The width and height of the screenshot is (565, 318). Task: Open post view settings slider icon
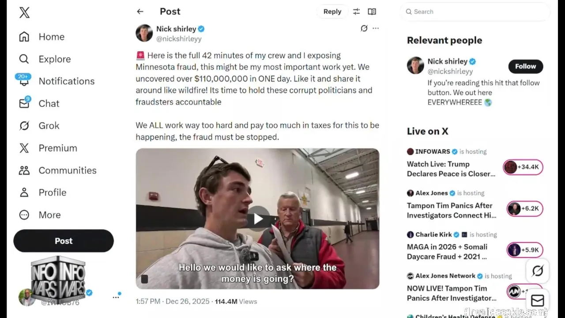coord(356,11)
